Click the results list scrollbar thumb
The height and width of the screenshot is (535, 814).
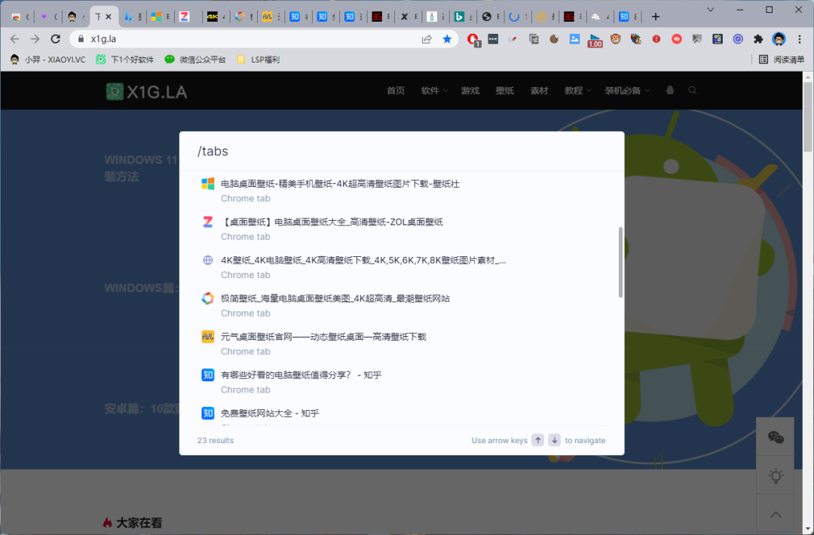click(x=620, y=261)
